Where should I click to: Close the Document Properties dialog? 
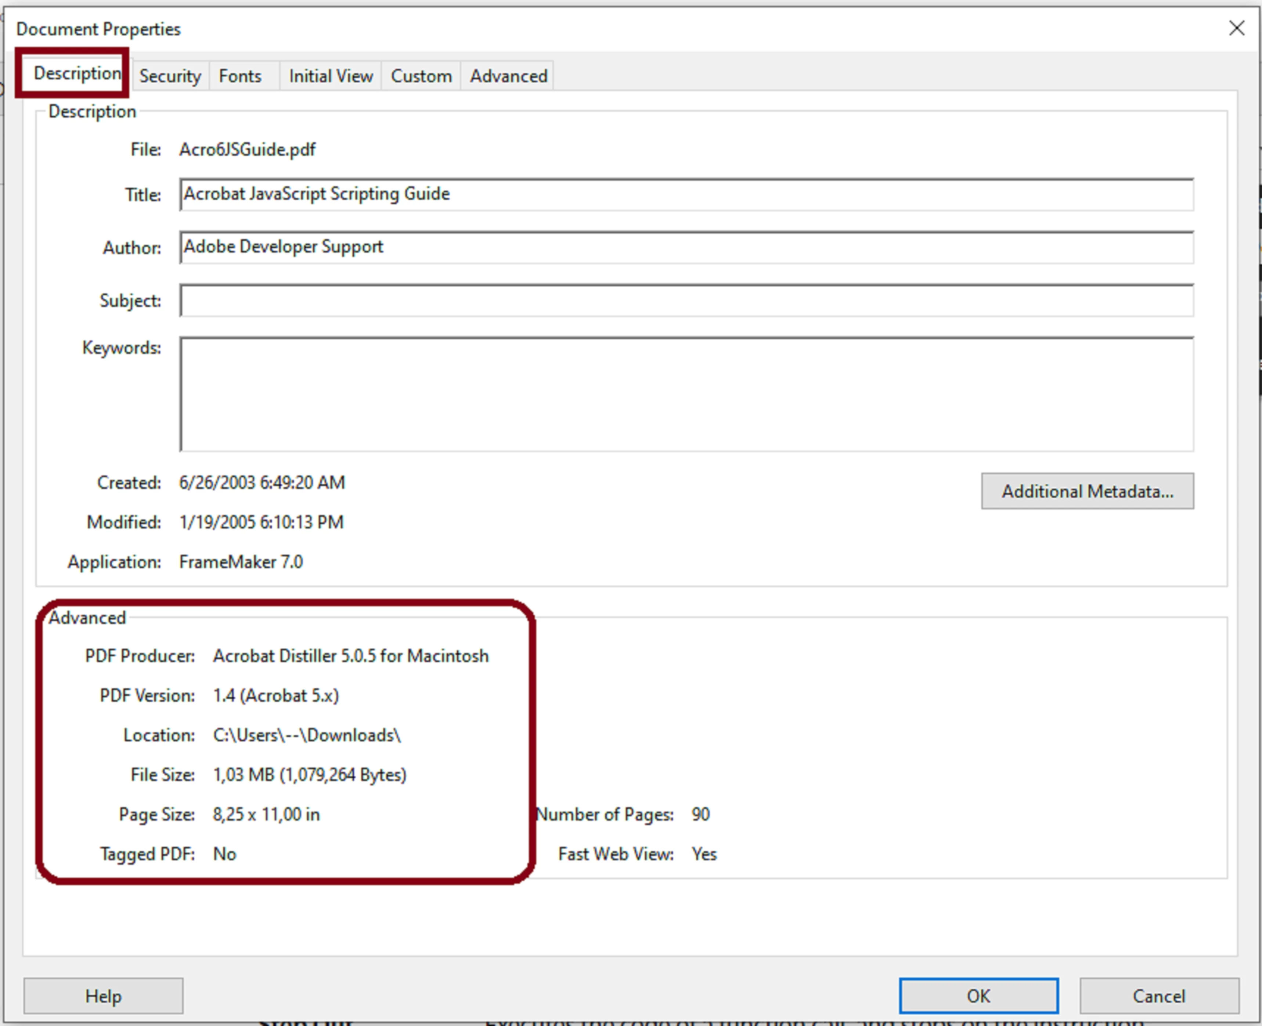coord(1236,28)
